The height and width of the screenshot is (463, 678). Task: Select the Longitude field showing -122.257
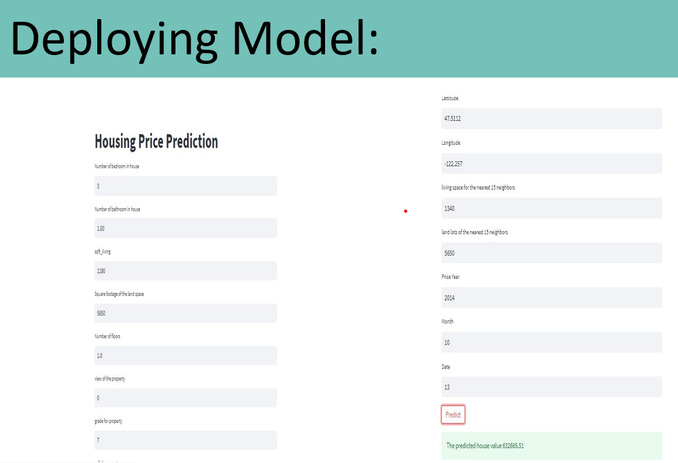(552, 163)
